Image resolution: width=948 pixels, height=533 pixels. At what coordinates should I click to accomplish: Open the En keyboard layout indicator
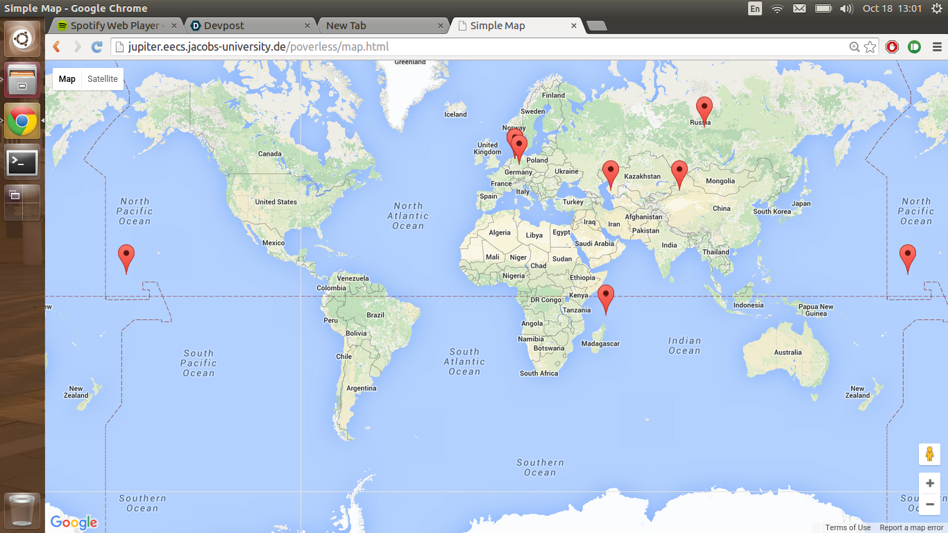755,8
